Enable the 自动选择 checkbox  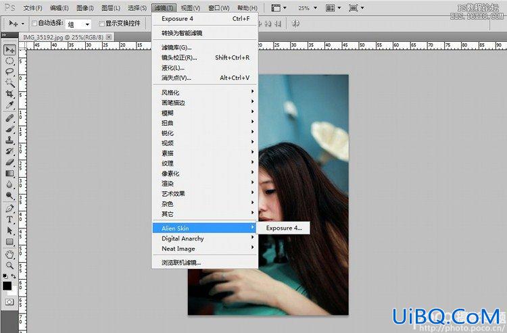pyautogui.click(x=34, y=23)
